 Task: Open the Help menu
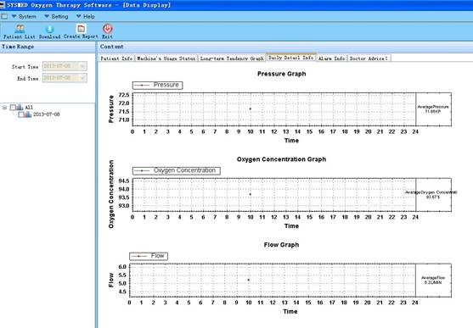click(86, 17)
